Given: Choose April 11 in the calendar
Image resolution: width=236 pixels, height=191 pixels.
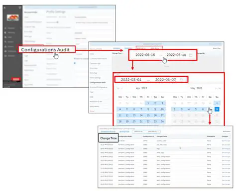Looking at the screenshot, I should pos(120,115).
